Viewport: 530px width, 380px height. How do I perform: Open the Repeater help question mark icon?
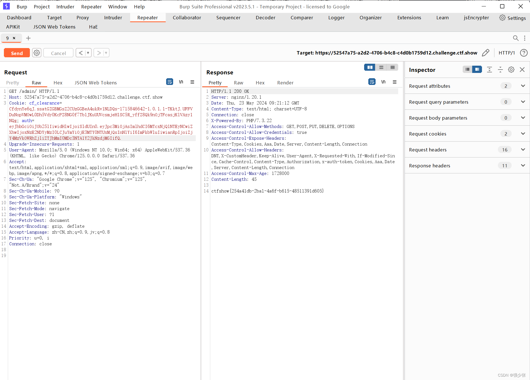coord(524,53)
